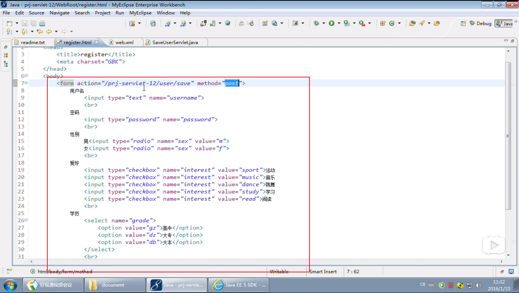The width and height of the screenshot is (519, 293).
Task: Collapse the body tag on line 6
Action: (x=26, y=76)
